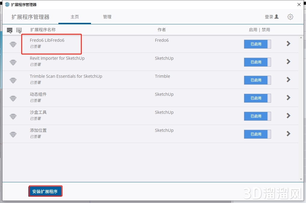Select the 主页 tab
Image resolution: width=306 pixels, height=203 pixels.
(75, 17)
